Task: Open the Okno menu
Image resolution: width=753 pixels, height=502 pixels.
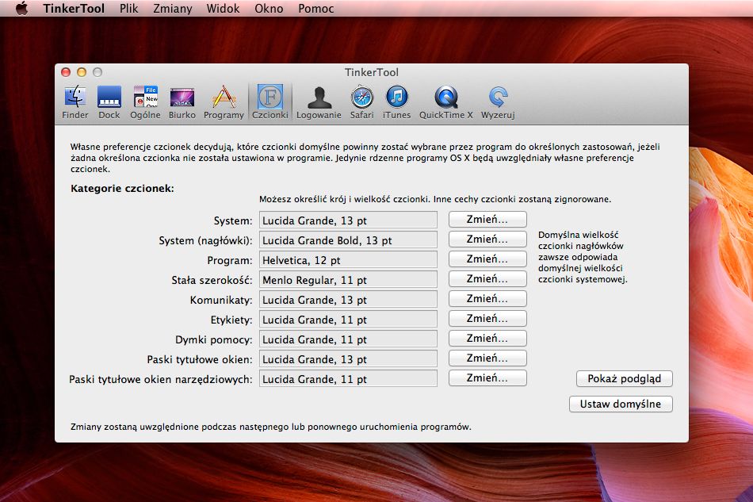Action: point(269,8)
